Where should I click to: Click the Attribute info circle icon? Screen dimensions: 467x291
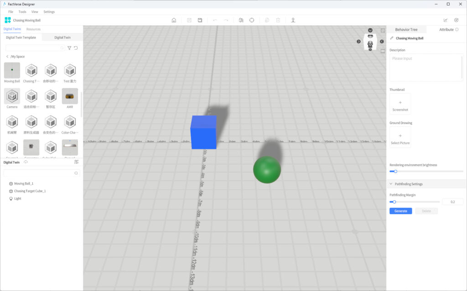(x=457, y=30)
